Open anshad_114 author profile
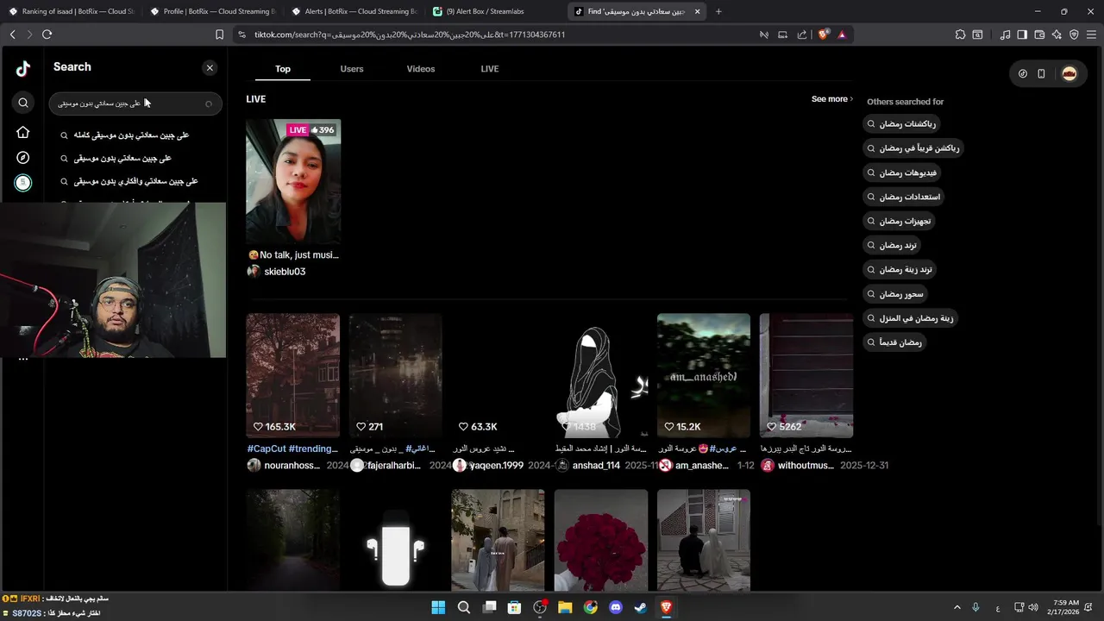The height and width of the screenshot is (621, 1104). 597,466
